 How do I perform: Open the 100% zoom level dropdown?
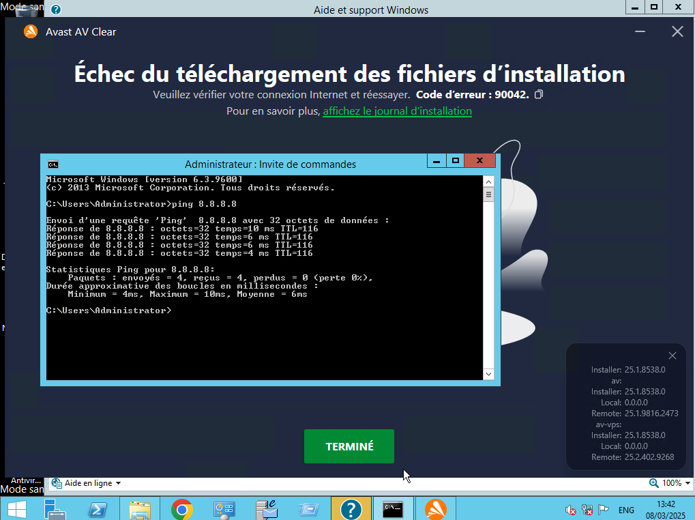[669, 482]
